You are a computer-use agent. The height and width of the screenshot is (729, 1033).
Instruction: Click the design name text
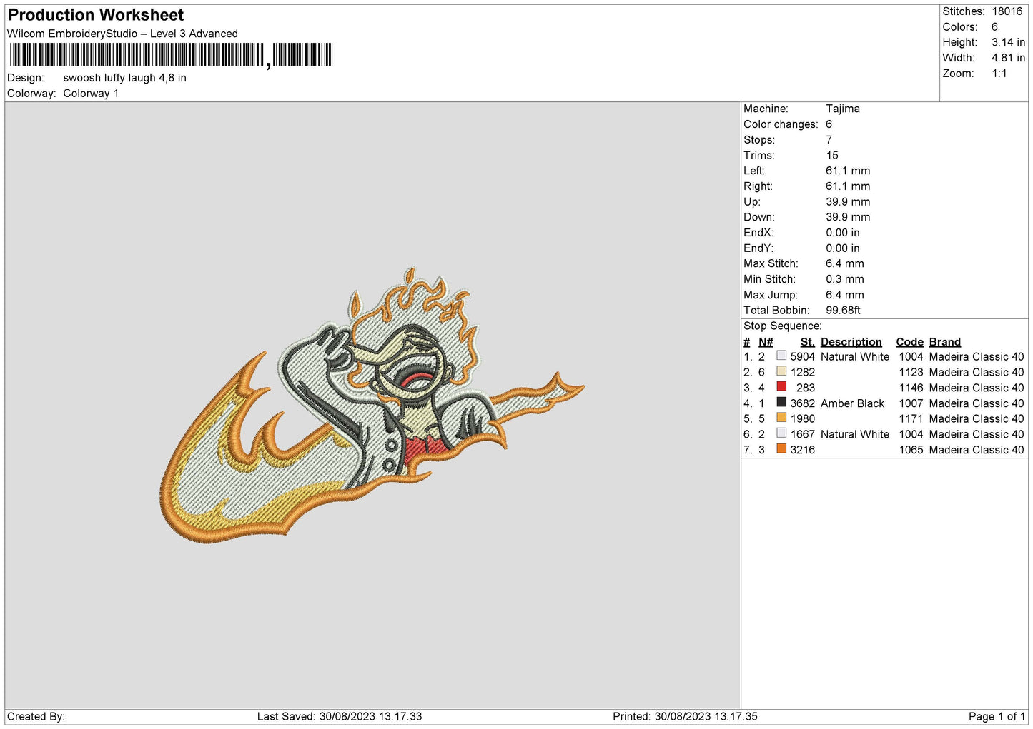coord(124,78)
